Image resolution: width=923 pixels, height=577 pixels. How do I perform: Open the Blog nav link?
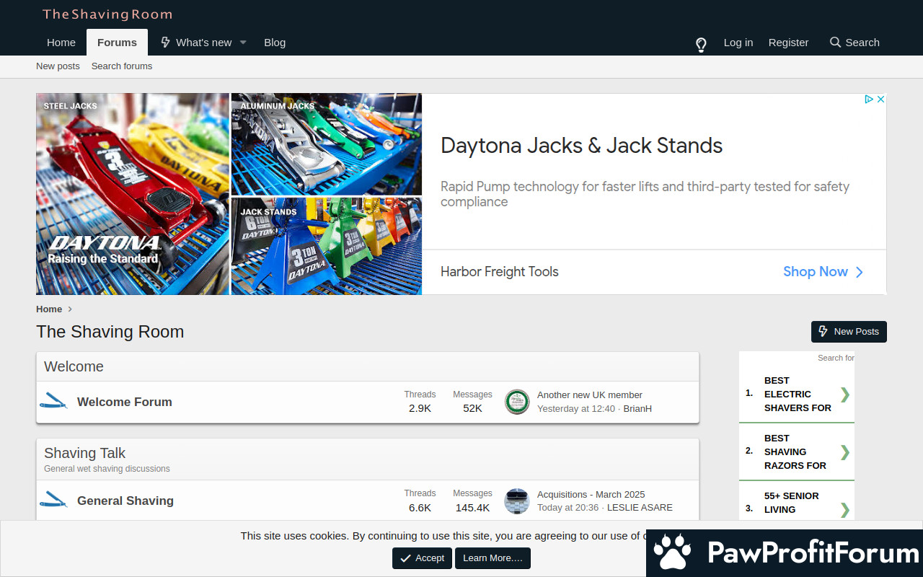pos(275,43)
